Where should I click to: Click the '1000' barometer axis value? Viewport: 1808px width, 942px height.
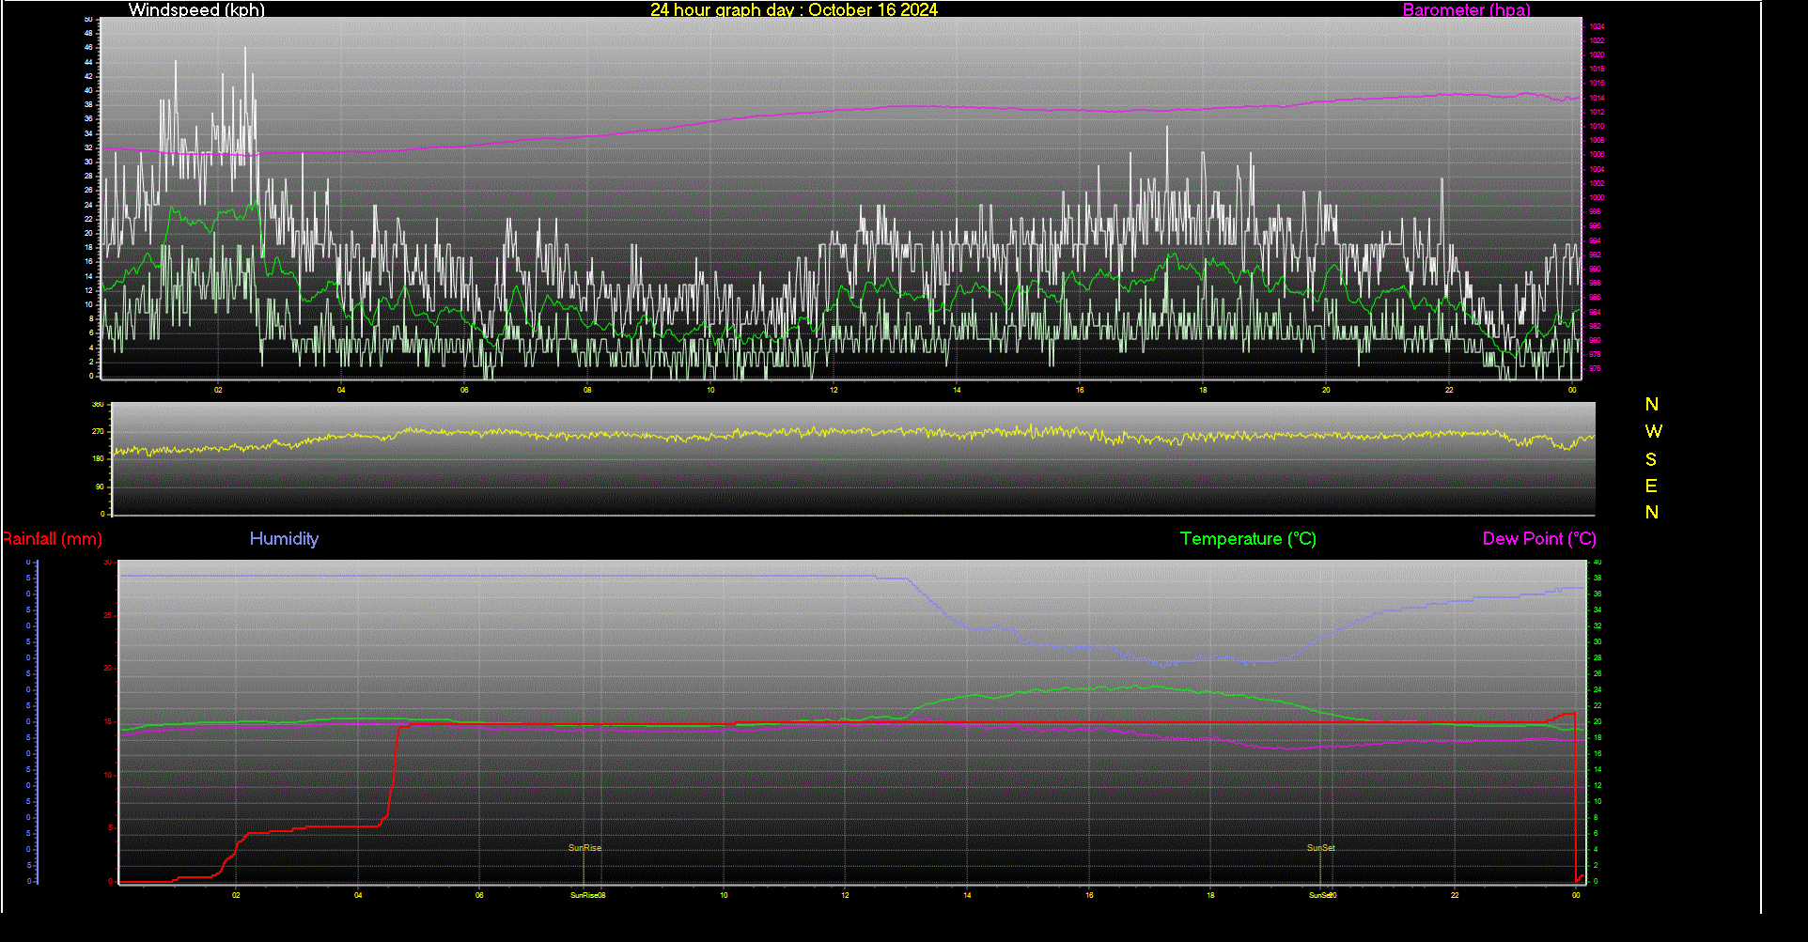point(1597,198)
